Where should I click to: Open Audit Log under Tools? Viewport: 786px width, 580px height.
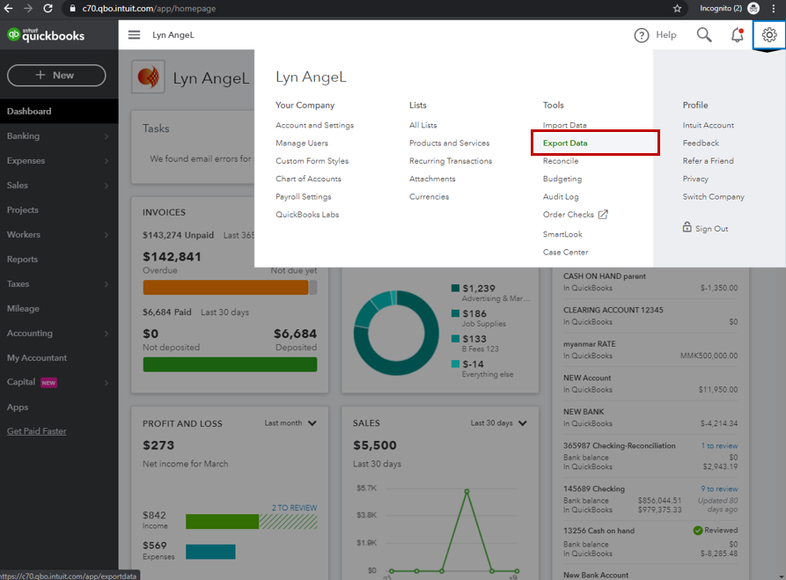point(561,196)
